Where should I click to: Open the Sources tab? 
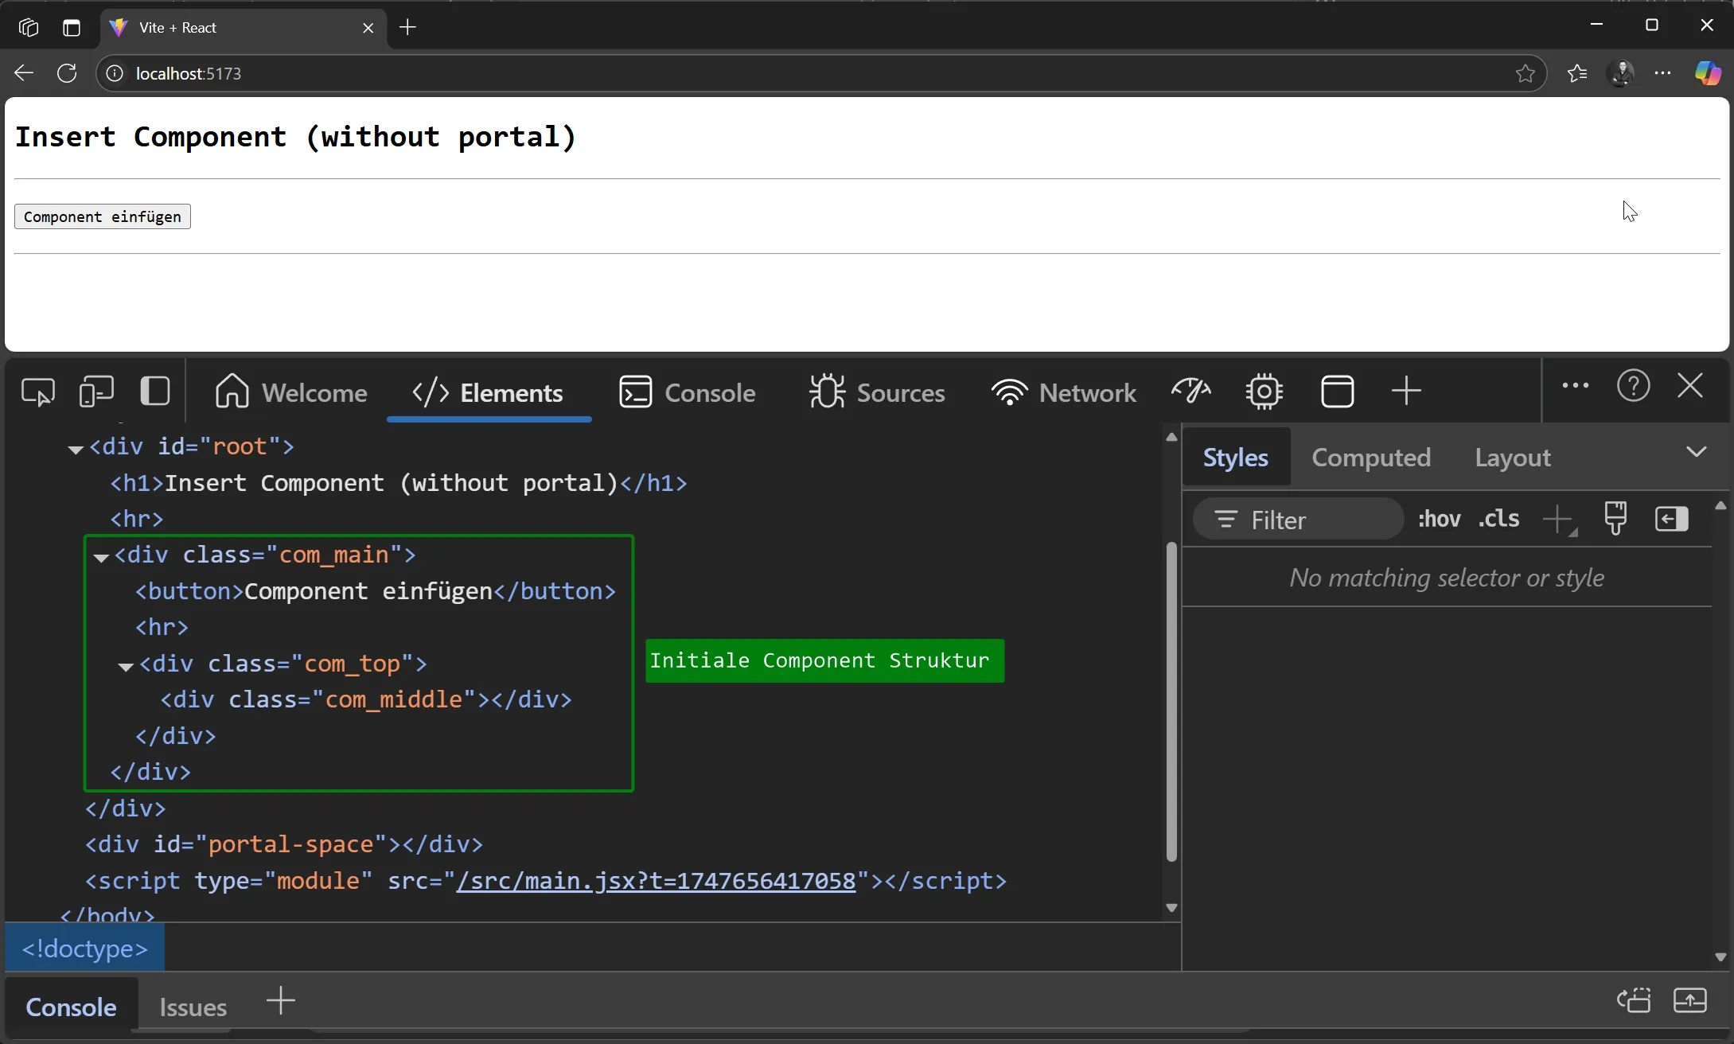[877, 392]
